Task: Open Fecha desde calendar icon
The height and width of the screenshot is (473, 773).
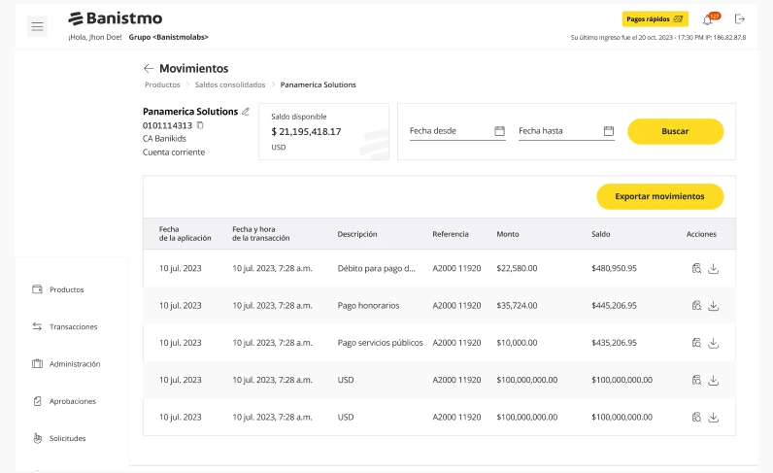Action: tap(499, 131)
